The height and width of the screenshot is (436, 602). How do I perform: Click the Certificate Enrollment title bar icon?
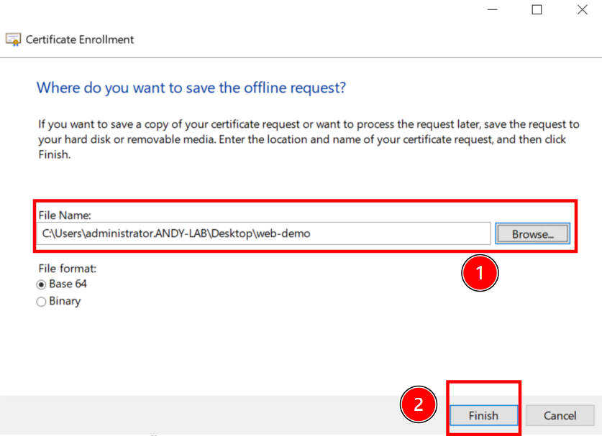[x=13, y=40]
